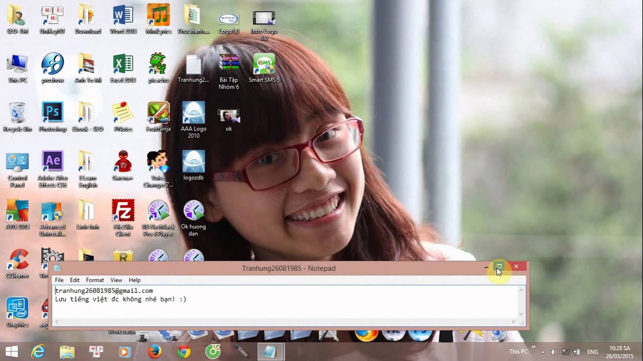Open the volume control in tray

554,352
